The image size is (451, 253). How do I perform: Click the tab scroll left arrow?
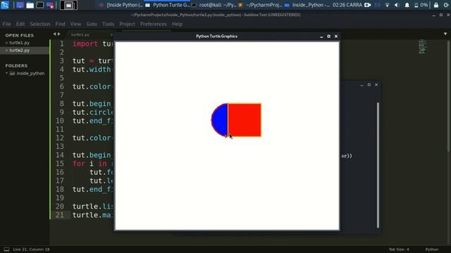click(54, 34)
